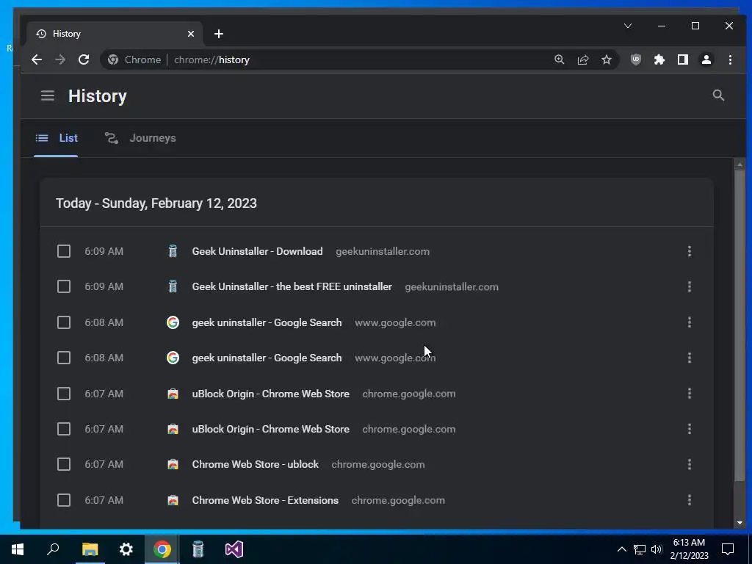Open actions menu for 'best FREE uninstaller' row
The image size is (752, 564).
coord(689,287)
